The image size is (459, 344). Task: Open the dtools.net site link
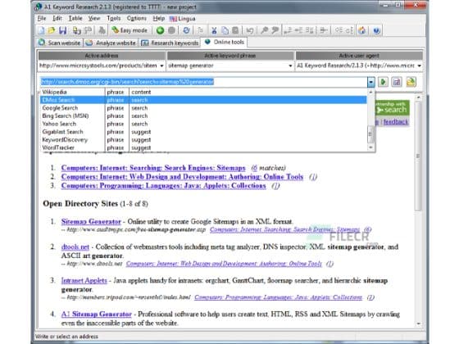(x=75, y=247)
